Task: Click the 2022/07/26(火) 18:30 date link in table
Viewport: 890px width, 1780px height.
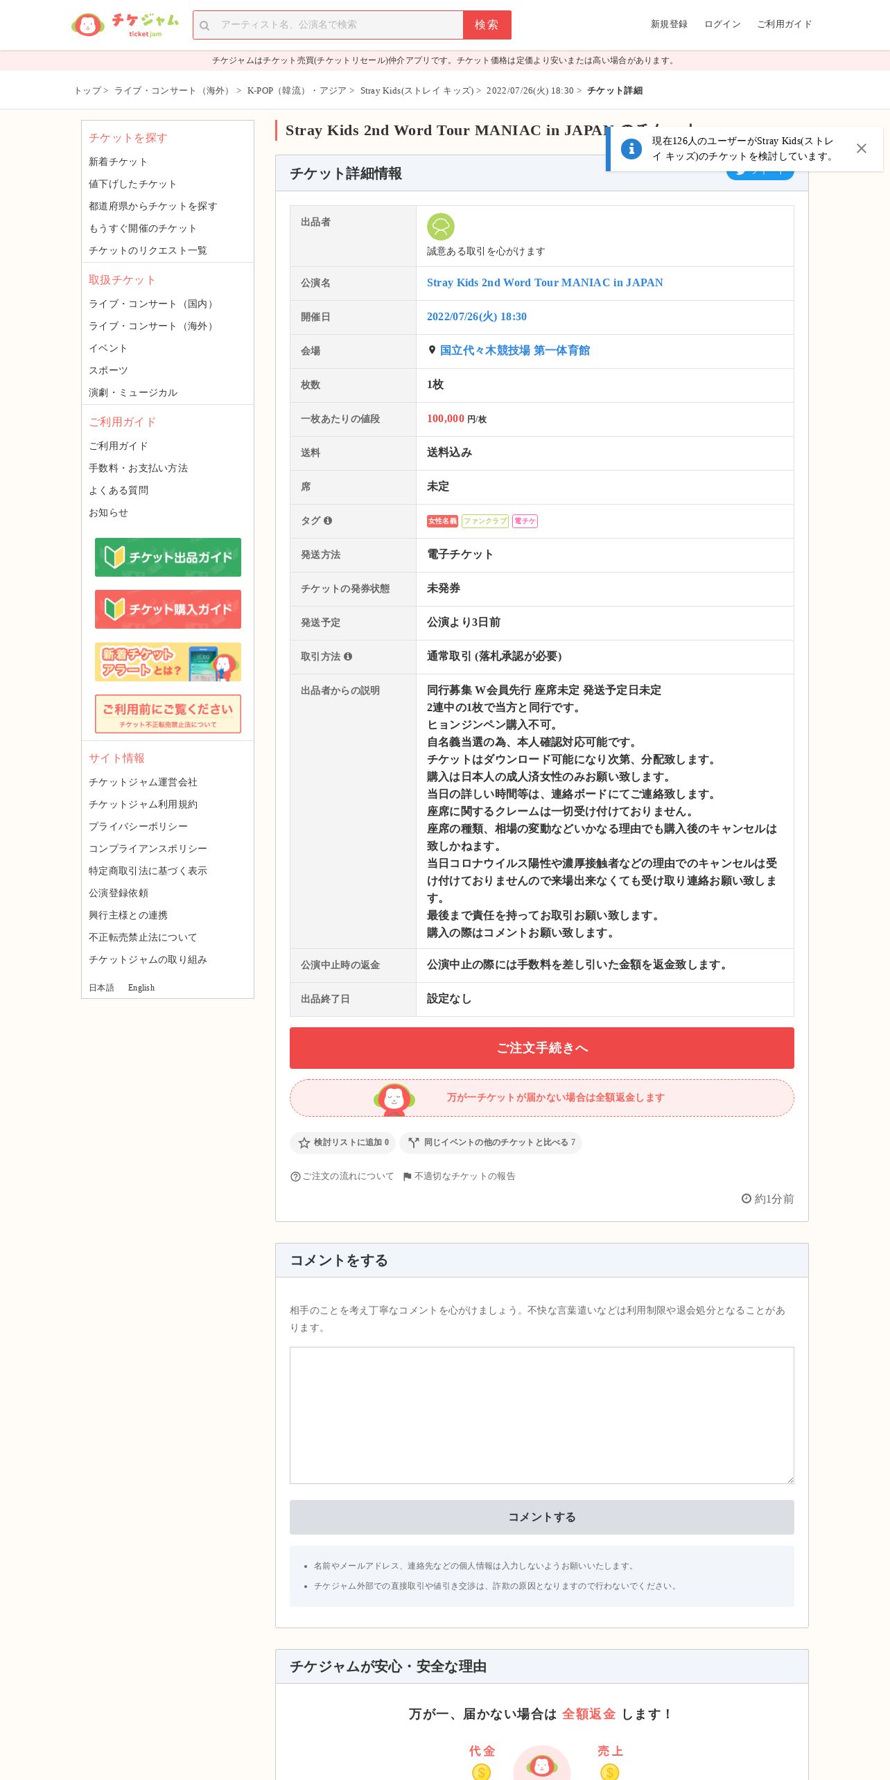Action: (x=477, y=317)
